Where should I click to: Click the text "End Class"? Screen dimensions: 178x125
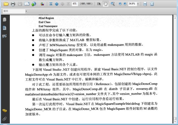click(x=44, y=22)
